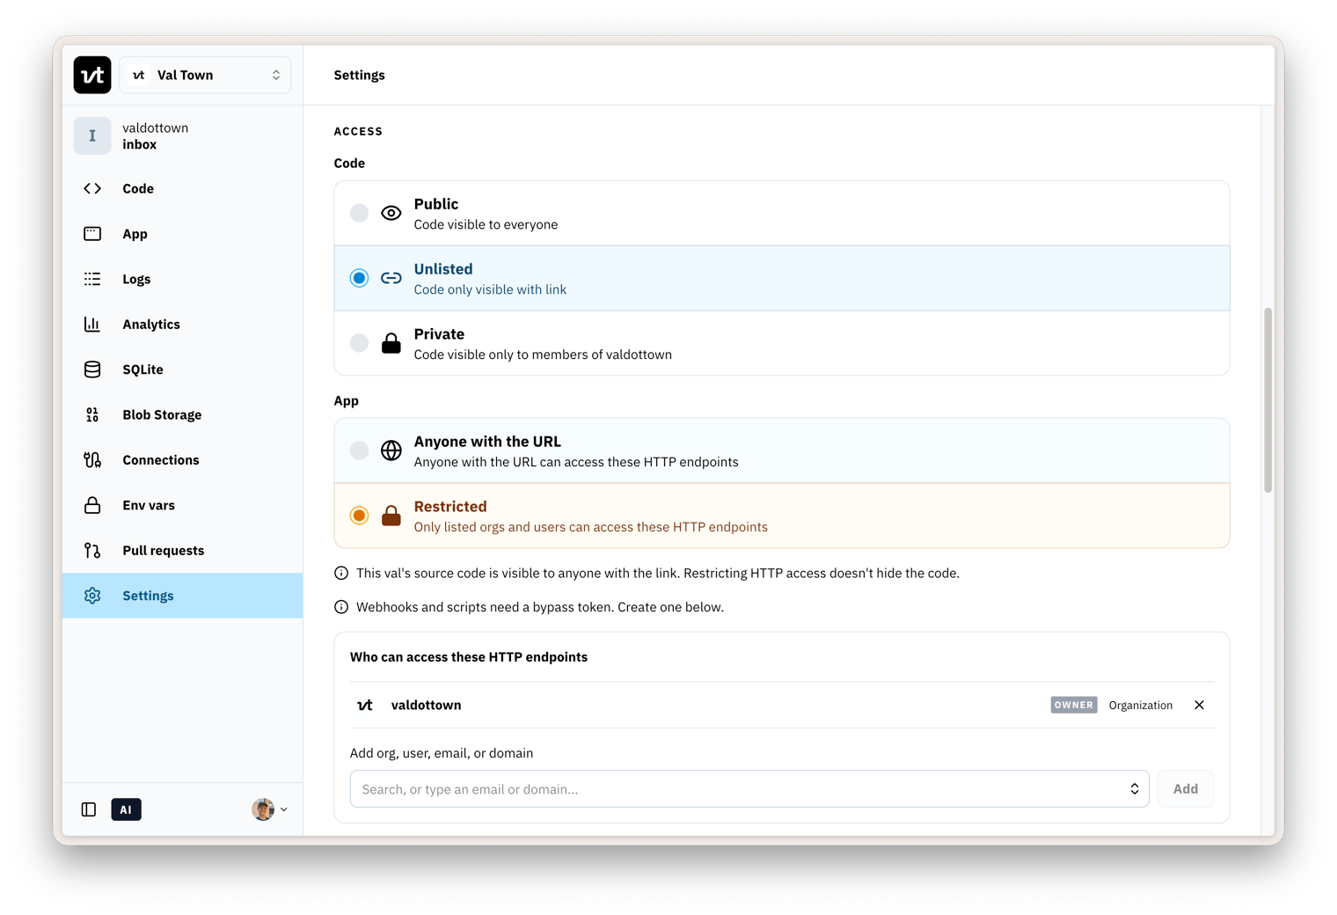Click the black lock icon beside Private

click(391, 343)
